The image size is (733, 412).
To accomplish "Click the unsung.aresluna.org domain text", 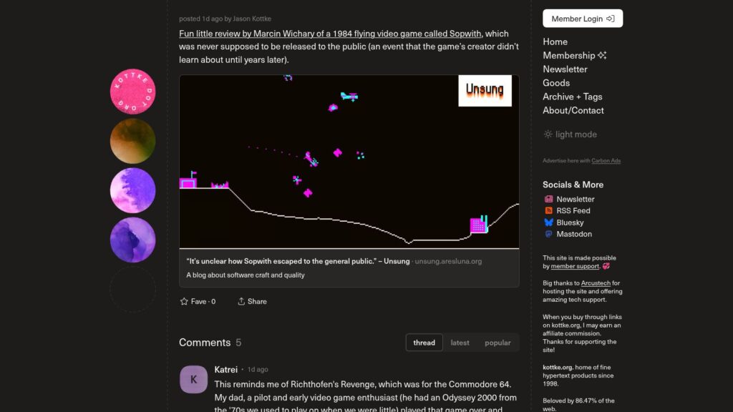I will [448, 261].
